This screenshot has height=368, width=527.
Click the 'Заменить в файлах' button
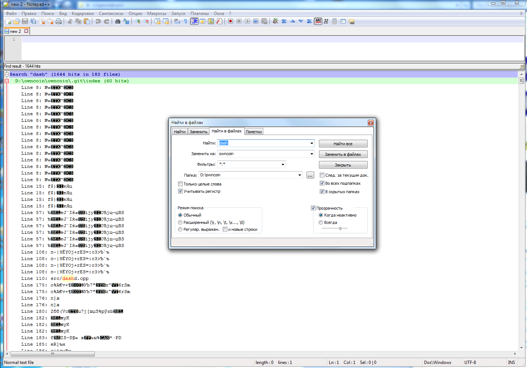(x=343, y=154)
